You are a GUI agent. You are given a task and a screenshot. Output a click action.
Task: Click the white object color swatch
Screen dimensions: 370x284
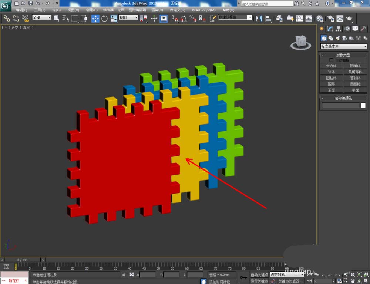[363, 106]
